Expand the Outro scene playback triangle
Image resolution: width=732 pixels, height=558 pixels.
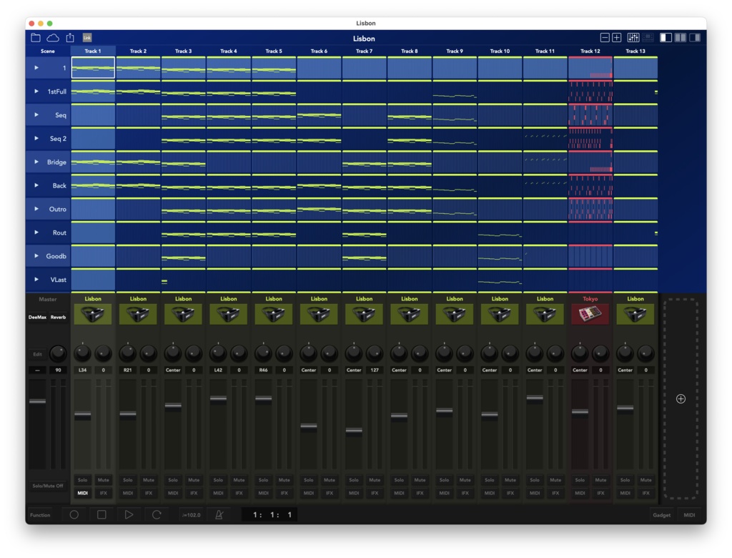pyautogui.click(x=36, y=209)
